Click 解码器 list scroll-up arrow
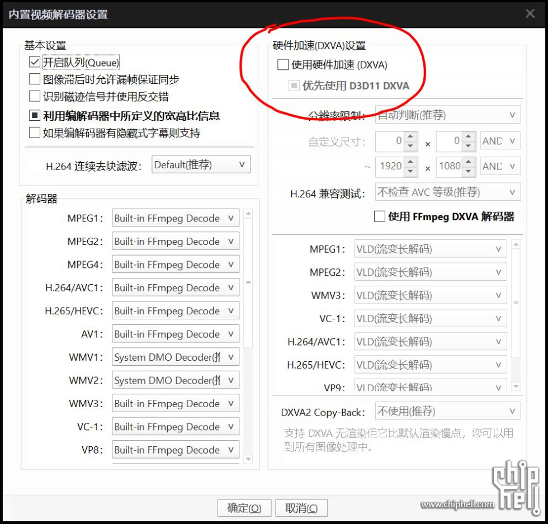The height and width of the screenshot is (524, 548). [248, 213]
